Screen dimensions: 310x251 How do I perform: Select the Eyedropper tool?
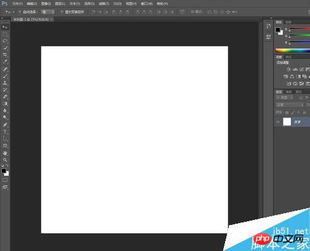tap(5, 61)
